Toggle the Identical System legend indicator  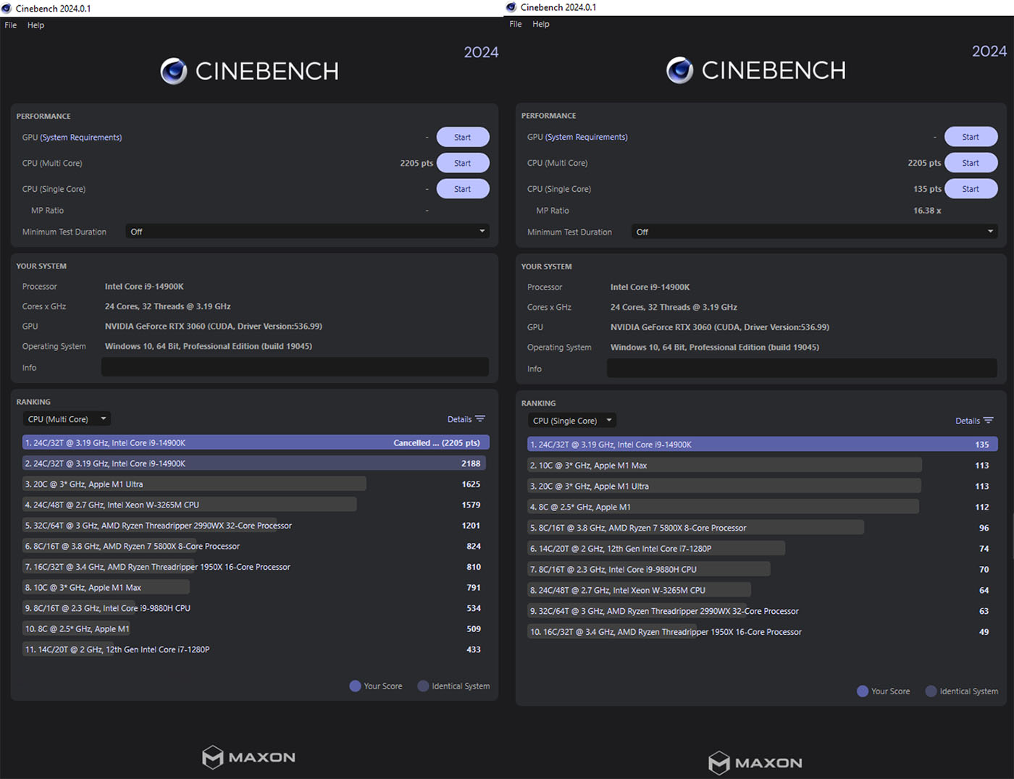(423, 686)
